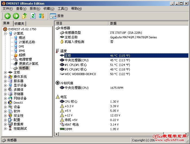Expand the 操作系统 tree node
Screen dimensions: 190x144
(5, 77)
